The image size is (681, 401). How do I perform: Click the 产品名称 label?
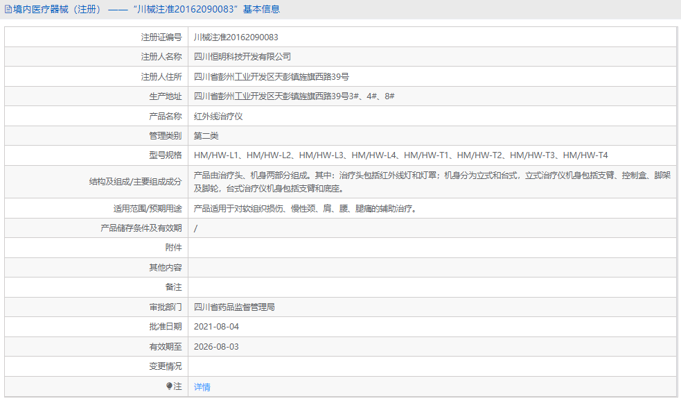point(166,117)
